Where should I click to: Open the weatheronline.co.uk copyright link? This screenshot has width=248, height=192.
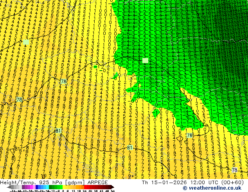pyautogui.click(x=212, y=188)
